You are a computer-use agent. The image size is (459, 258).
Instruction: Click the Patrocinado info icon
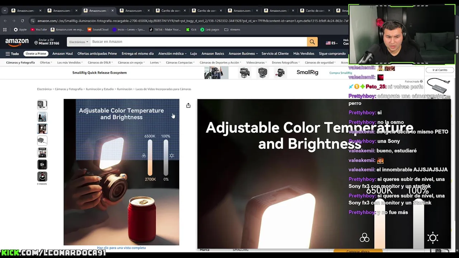pyautogui.click(x=421, y=81)
